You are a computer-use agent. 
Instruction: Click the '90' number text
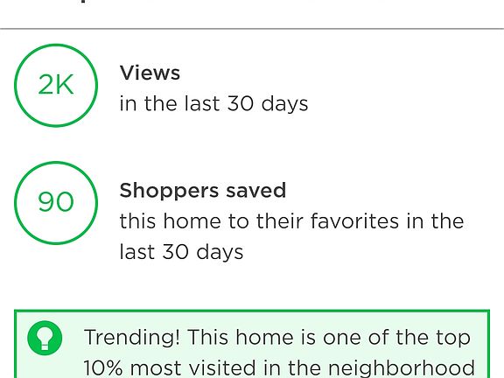coord(56,202)
